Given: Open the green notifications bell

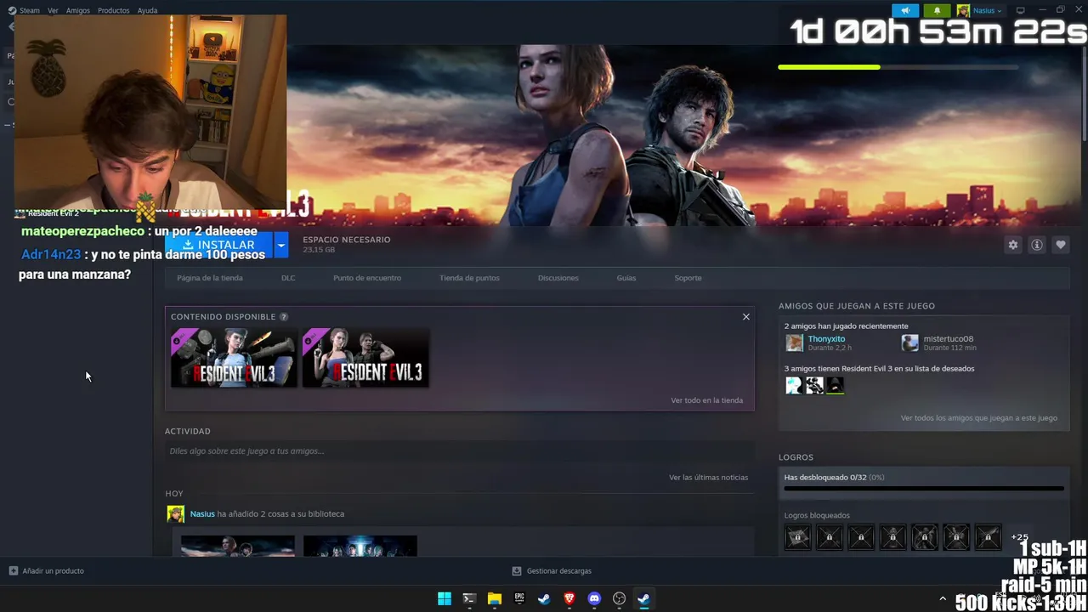Looking at the screenshot, I should click(x=937, y=10).
